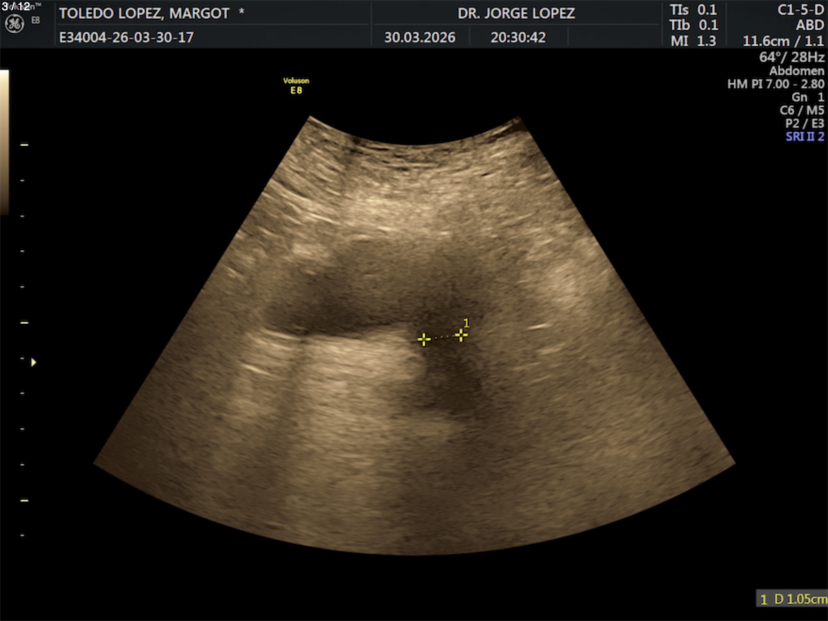Screen dimensions: 828x621
Task: Click the SRI II 2 setting
Action: coord(804,136)
